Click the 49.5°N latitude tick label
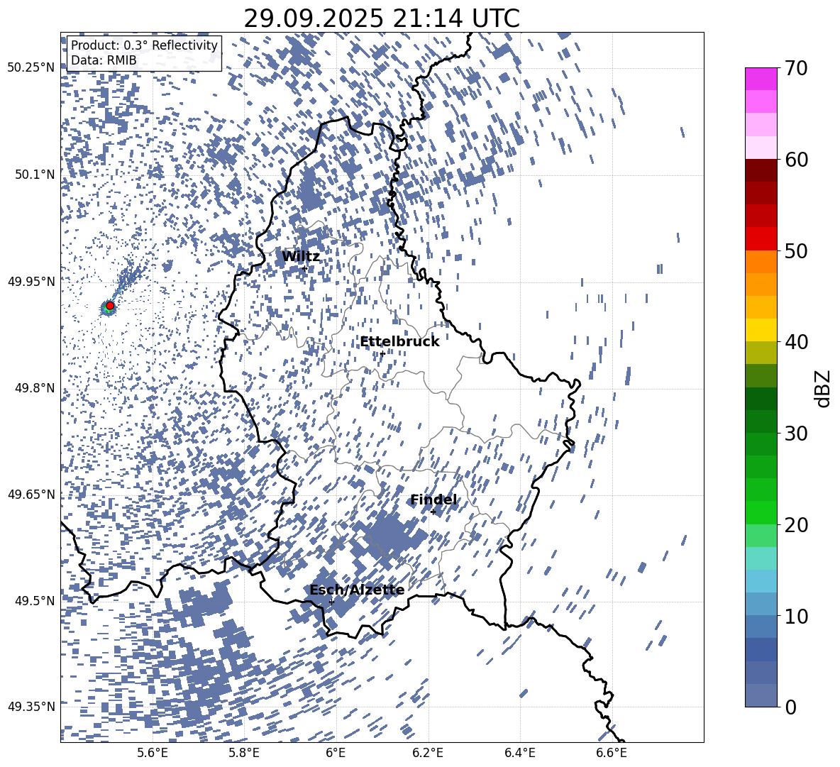Viewport: 840px width, 767px height. click(35, 600)
